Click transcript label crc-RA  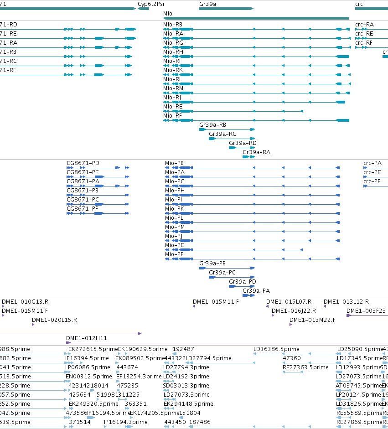pos(364,24)
